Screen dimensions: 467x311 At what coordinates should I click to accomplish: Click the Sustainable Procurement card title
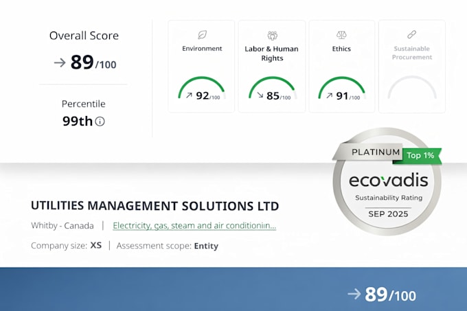click(412, 53)
